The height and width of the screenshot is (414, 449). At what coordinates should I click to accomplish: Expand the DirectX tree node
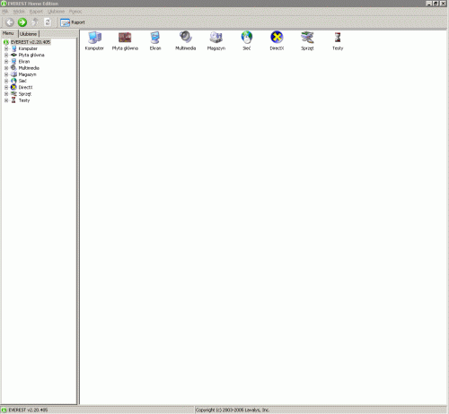6,88
